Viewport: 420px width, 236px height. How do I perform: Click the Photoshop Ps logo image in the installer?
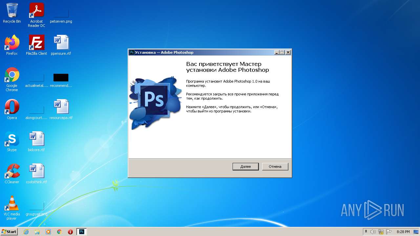point(155,103)
